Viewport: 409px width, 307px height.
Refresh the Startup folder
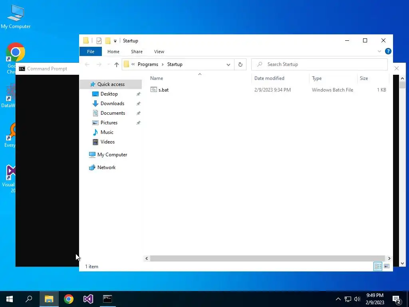(240, 64)
